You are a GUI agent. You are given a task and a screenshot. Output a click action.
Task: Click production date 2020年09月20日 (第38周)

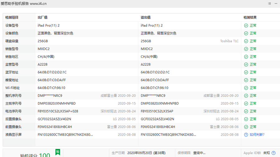click(x=147, y=153)
